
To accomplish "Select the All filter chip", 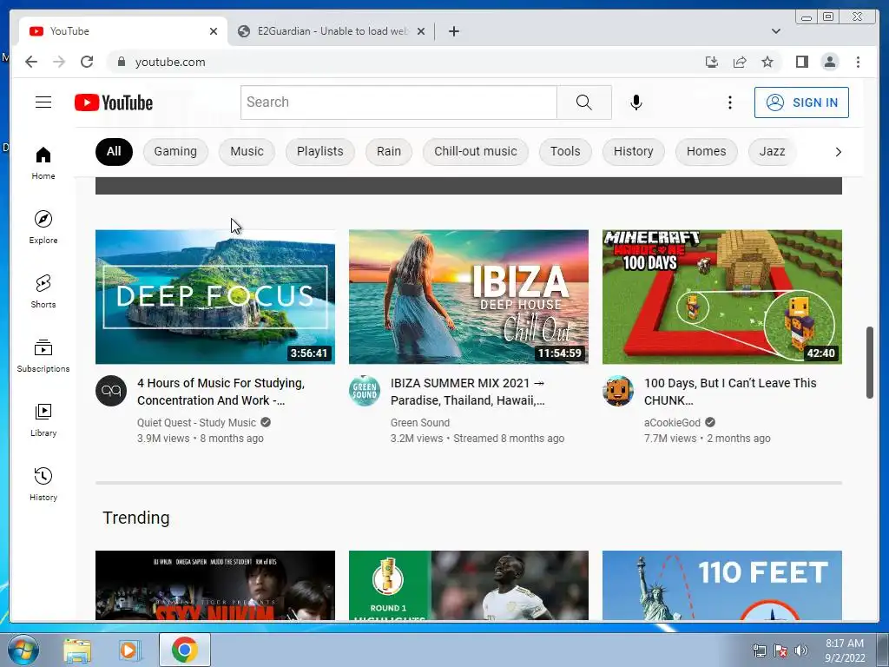I will [x=114, y=151].
